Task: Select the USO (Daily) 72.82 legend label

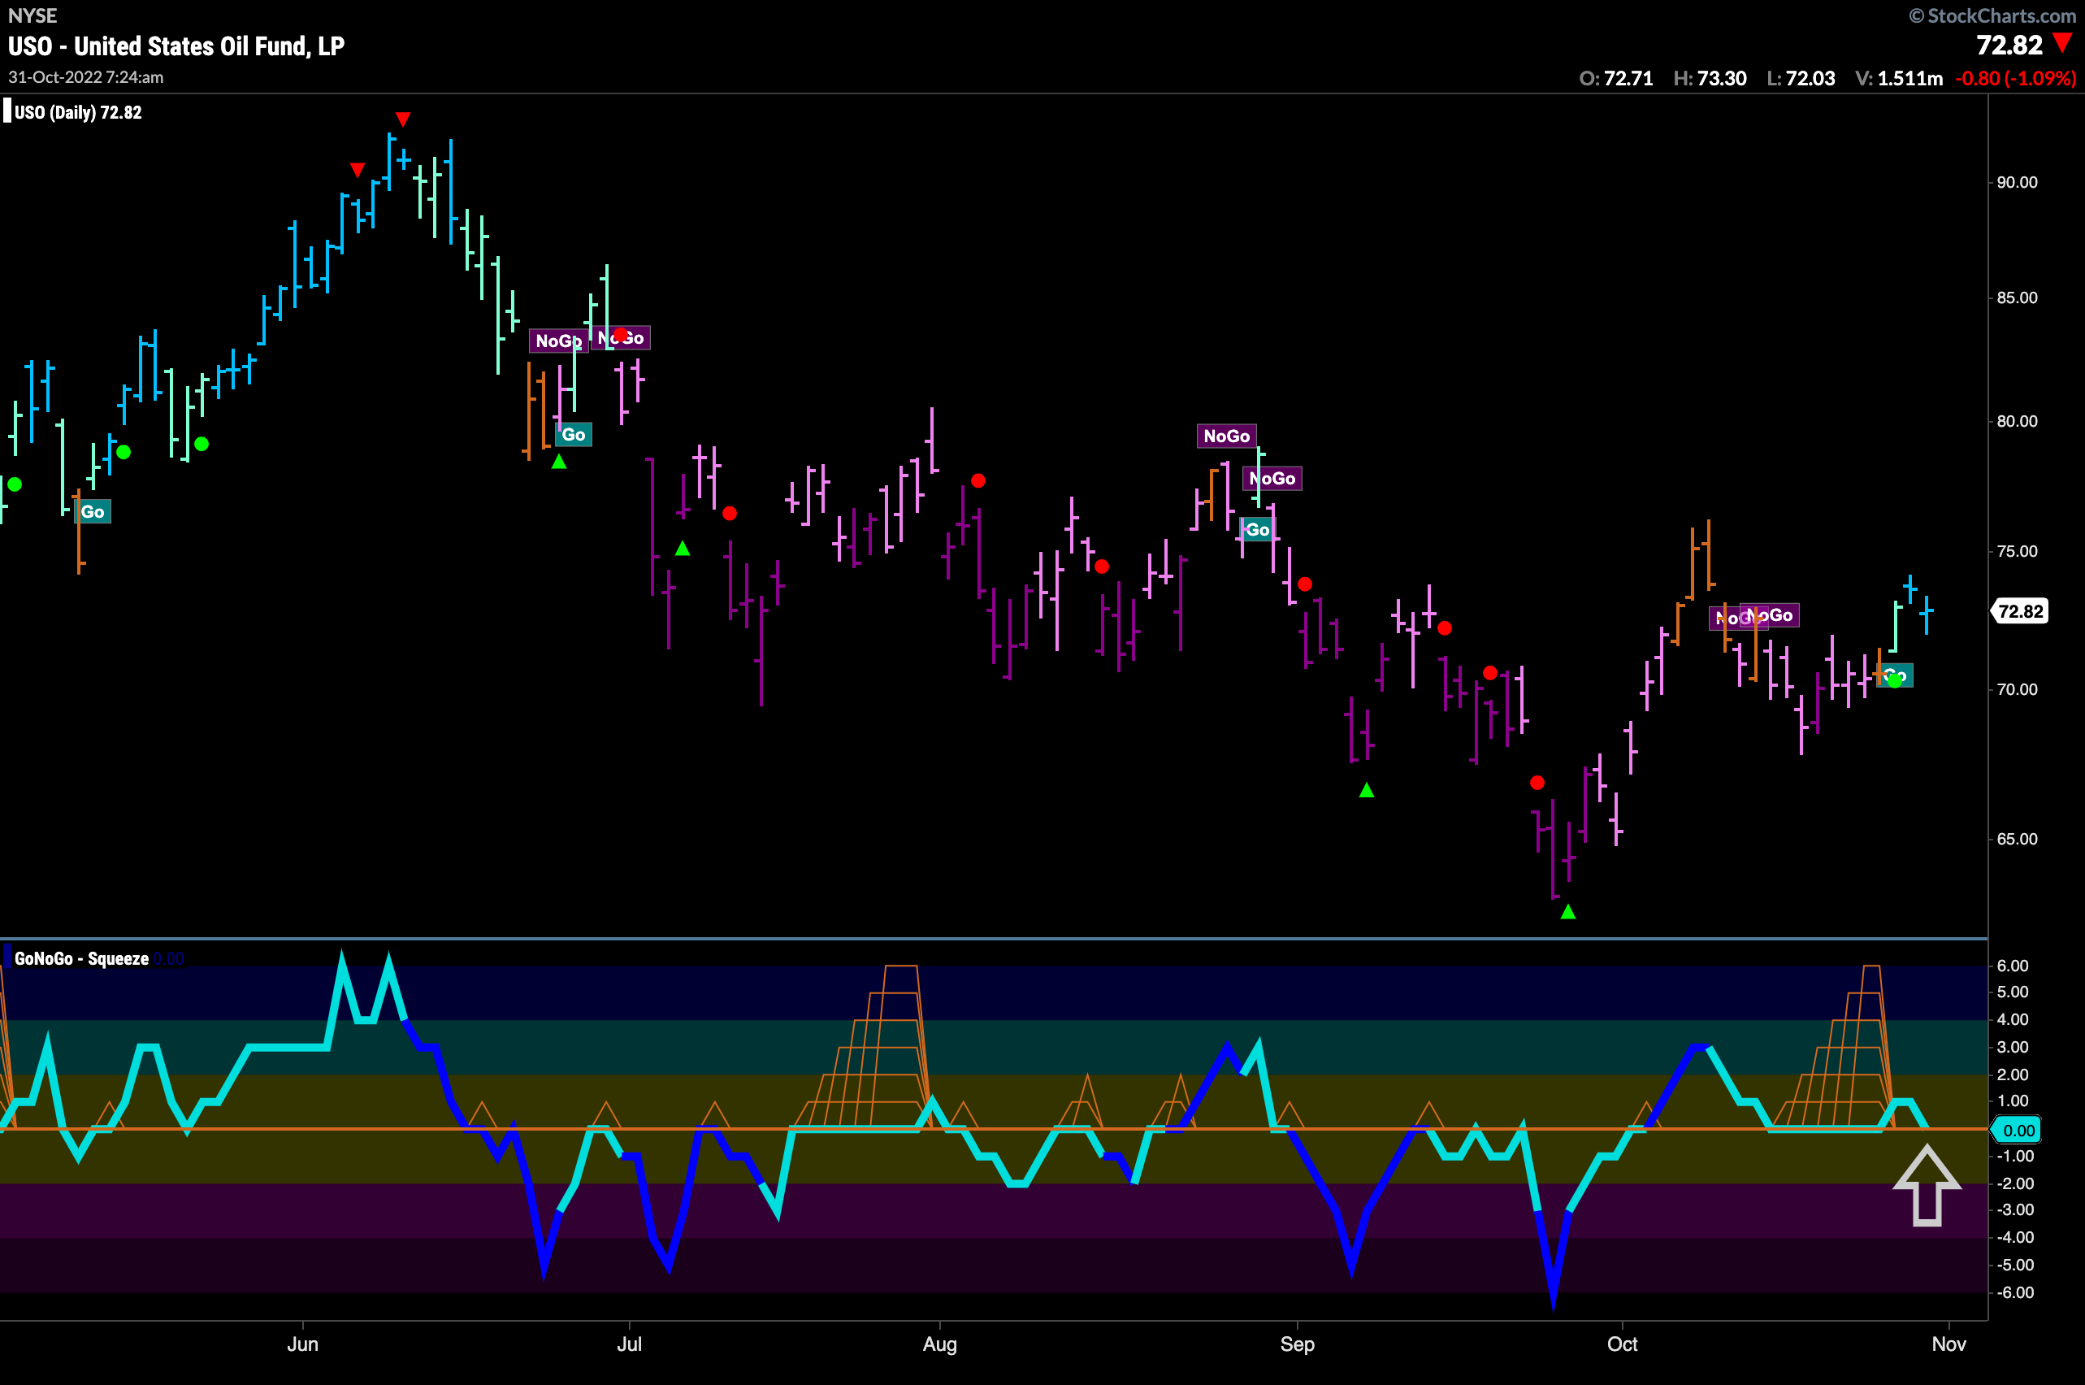Action: pyautogui.click(x=78, y=112)
